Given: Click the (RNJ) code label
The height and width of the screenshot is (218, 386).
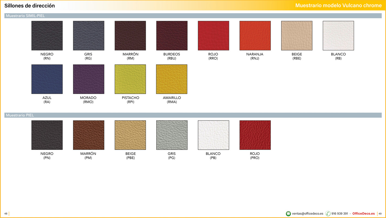Looking at the screenshot, I should tap(255, 58).
